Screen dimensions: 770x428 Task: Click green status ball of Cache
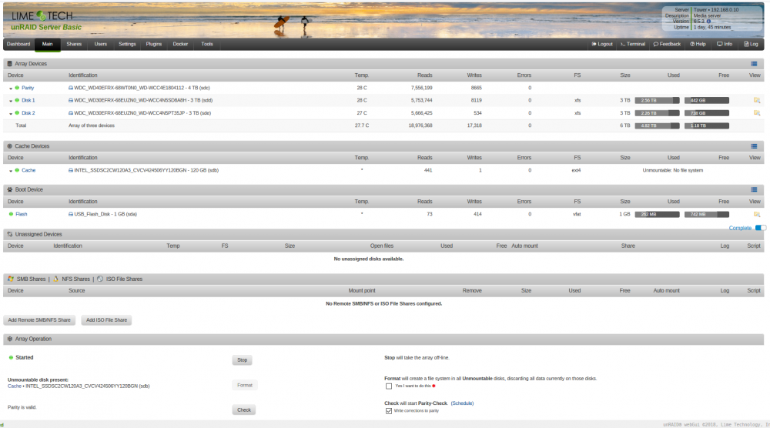(x=17, y=170)
